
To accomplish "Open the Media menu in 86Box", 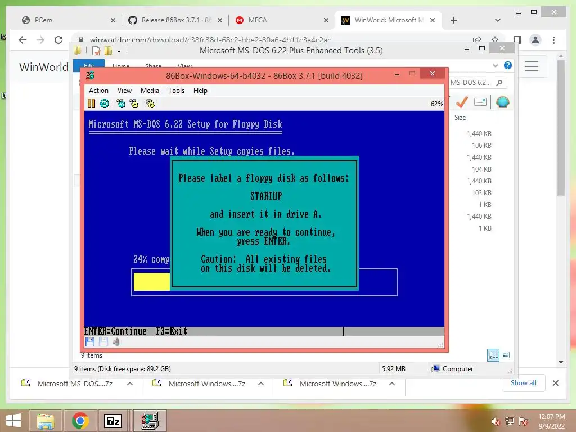I will coord(150,91).
